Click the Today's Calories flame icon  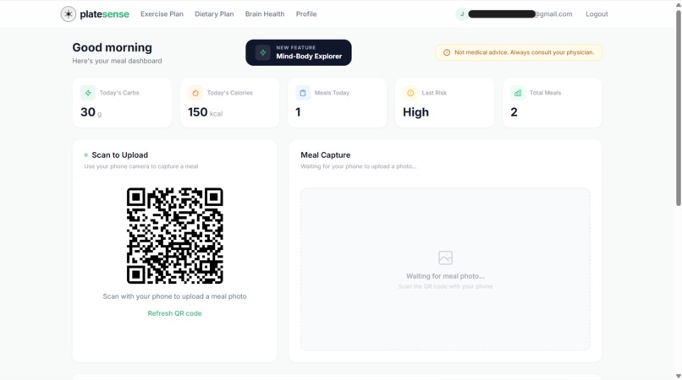click(x=195, y=93)
